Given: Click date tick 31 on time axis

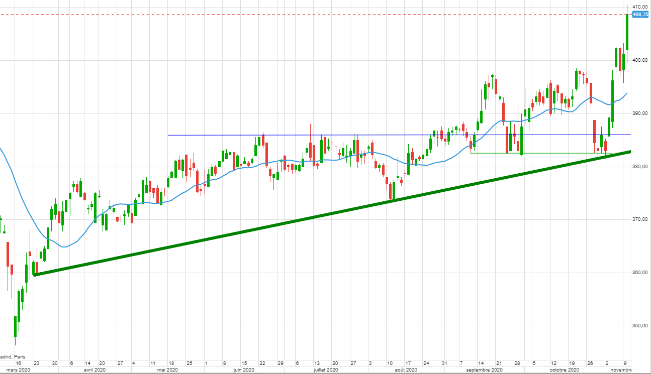Looking at the screenshot, I should 444,363.
